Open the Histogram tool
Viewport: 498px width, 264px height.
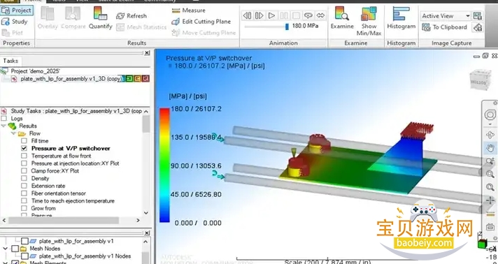point(401,18)
